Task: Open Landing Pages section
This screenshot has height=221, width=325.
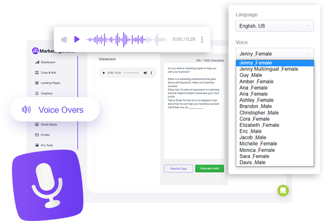Action: [x=48, y=83]
